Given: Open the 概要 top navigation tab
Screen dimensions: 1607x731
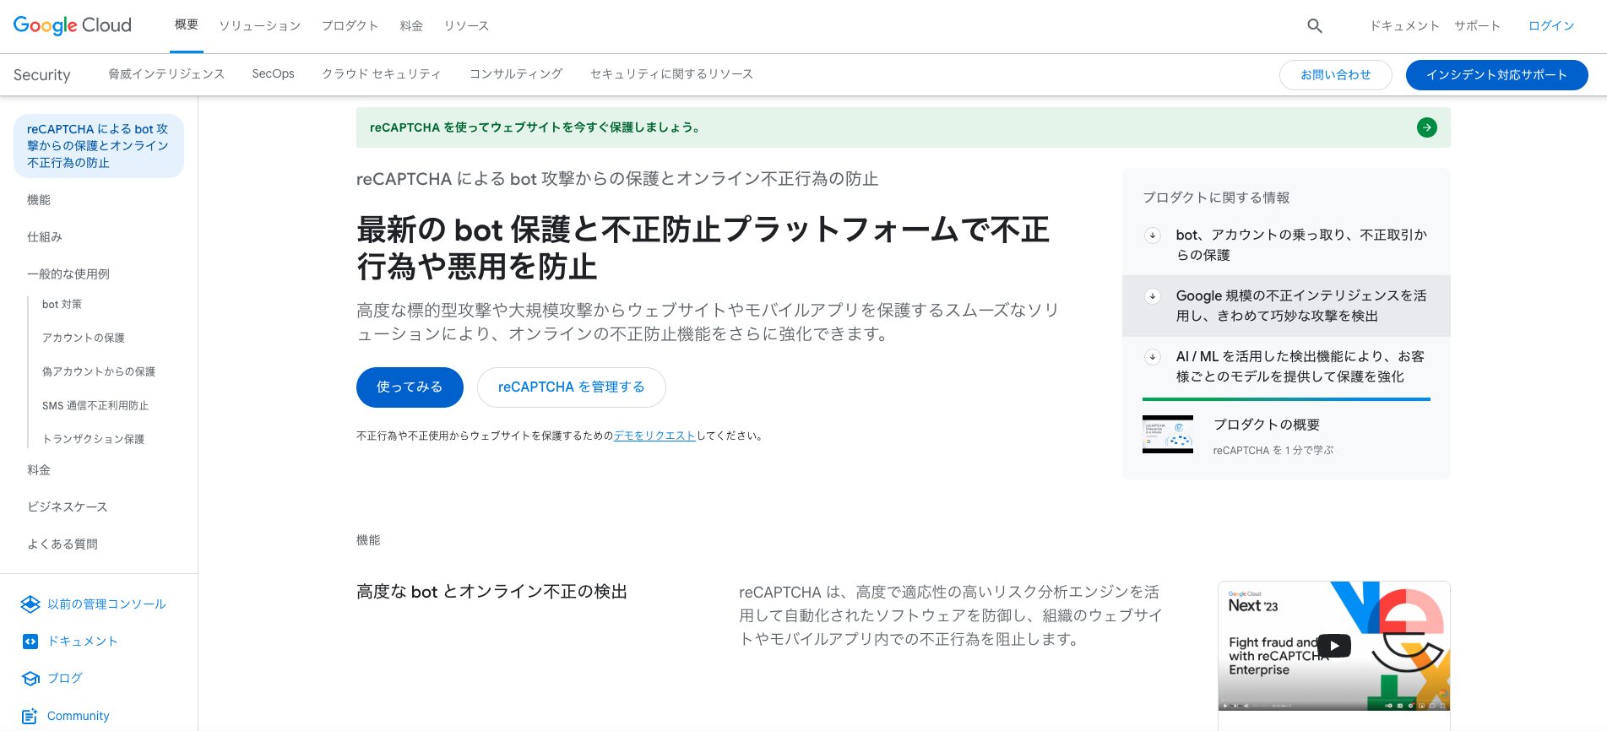Looking at the screenshot, I should tap(187, 25).
